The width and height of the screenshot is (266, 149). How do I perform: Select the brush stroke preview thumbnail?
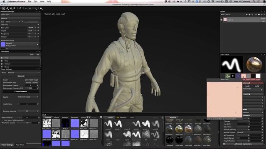232,65
